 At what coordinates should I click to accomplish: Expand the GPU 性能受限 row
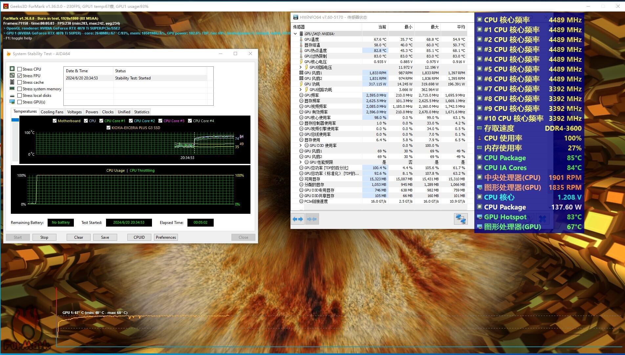pos(300,162)
